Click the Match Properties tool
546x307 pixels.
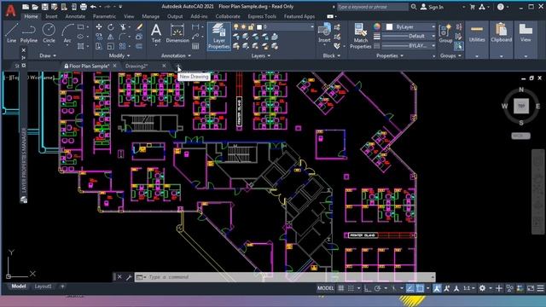[360, 36]
